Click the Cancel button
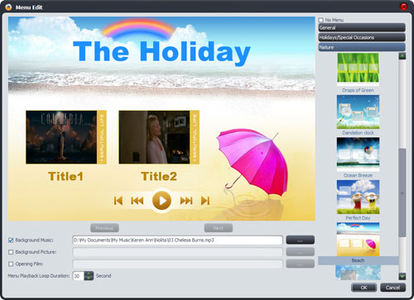This screenshot has width=414, height=300. 392,288
